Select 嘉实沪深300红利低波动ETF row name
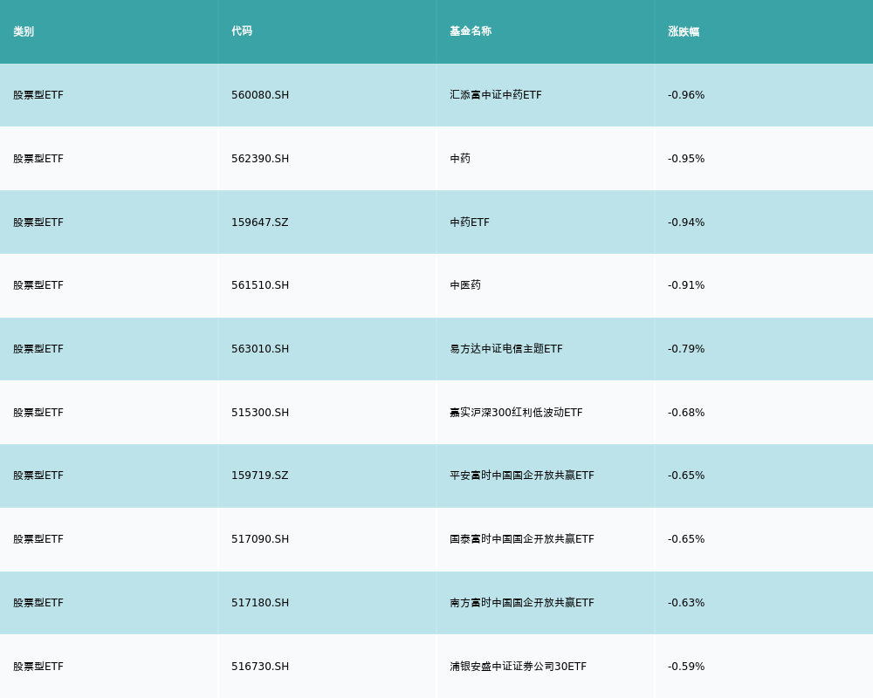873x698 pixels. pos(516,413)
